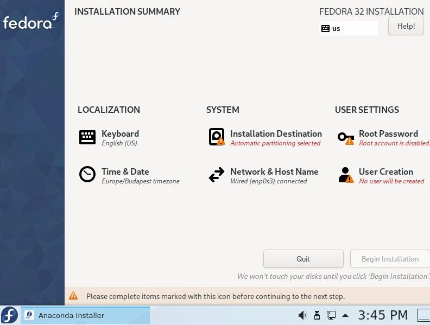The image size is (430, 325).
Task: Click 'Please complete items marked' notice text
Action: click(216, 296)
